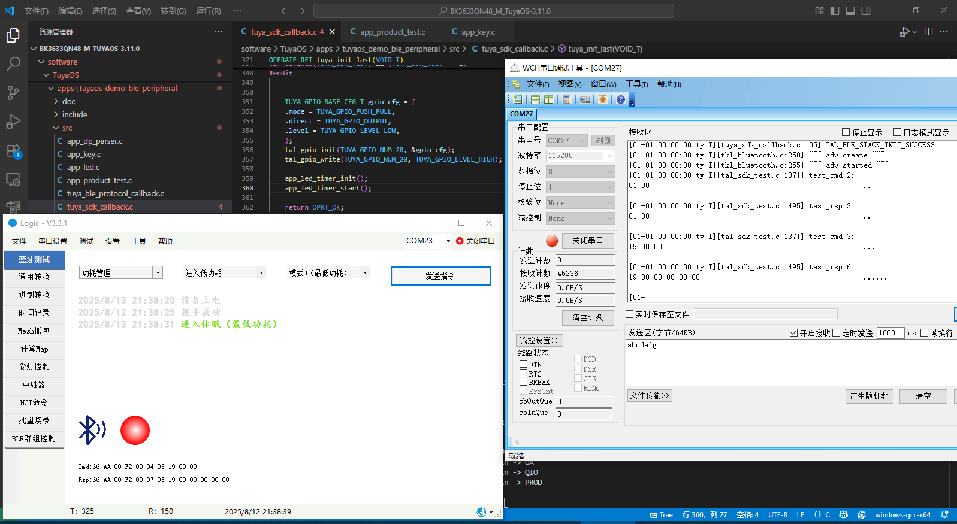Click the blue help question mark icon
Screen dimensions: 957x524
(x=621, y=99)
